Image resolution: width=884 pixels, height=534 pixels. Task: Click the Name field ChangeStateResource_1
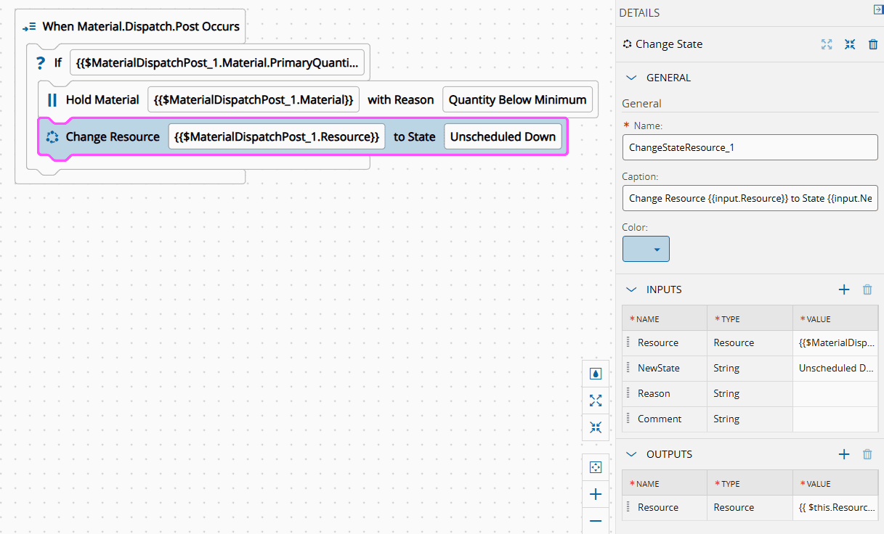pos(750,147)
